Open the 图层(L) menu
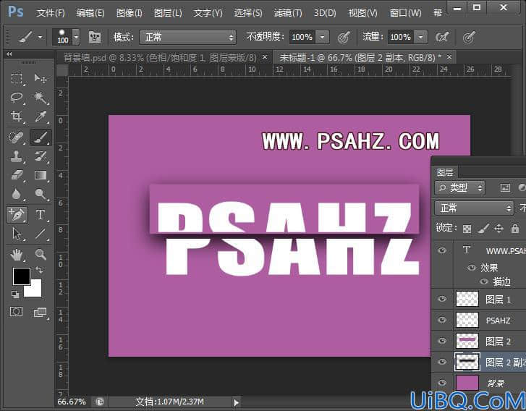 (x=168, y=13)
